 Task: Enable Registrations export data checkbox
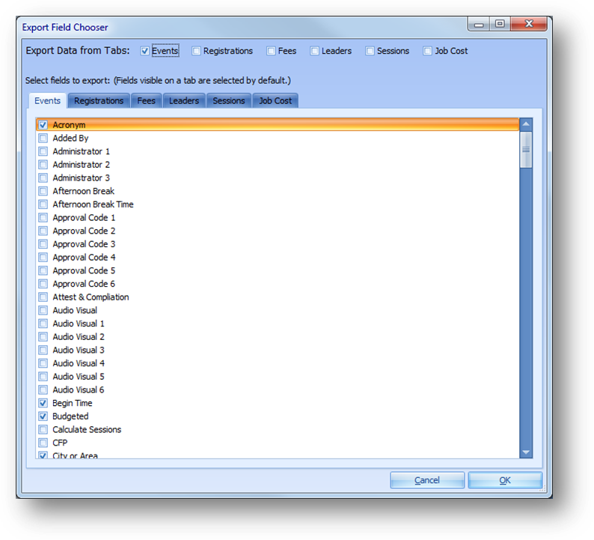pyautogui.click(x=196, y=51)
